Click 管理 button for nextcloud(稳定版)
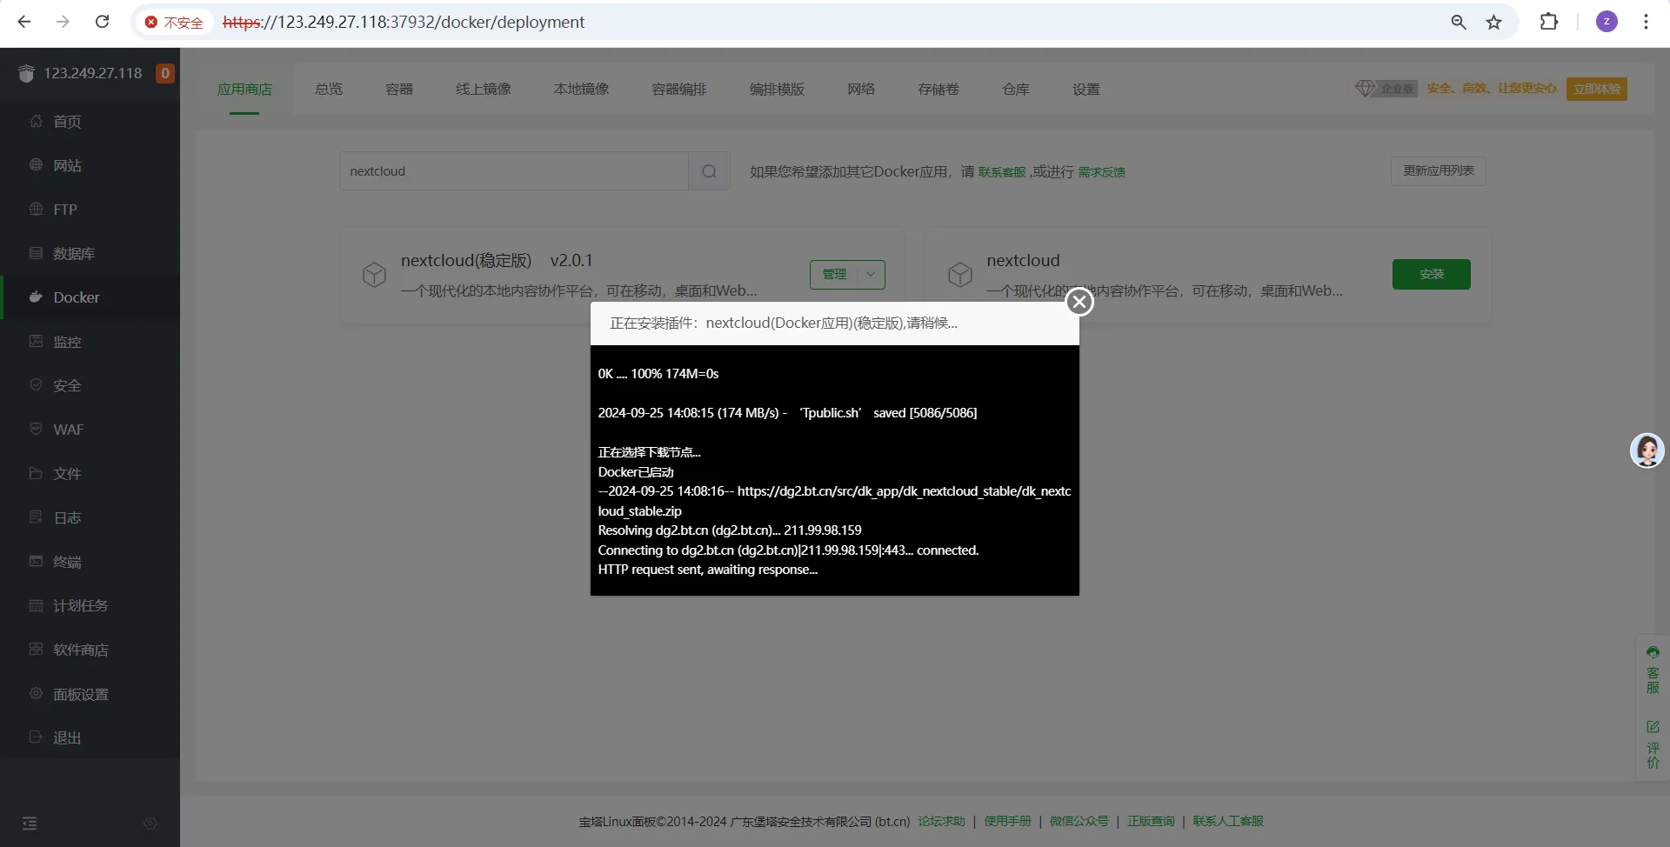Viewport: 1670px width, 847px height. tap(834, 274)
